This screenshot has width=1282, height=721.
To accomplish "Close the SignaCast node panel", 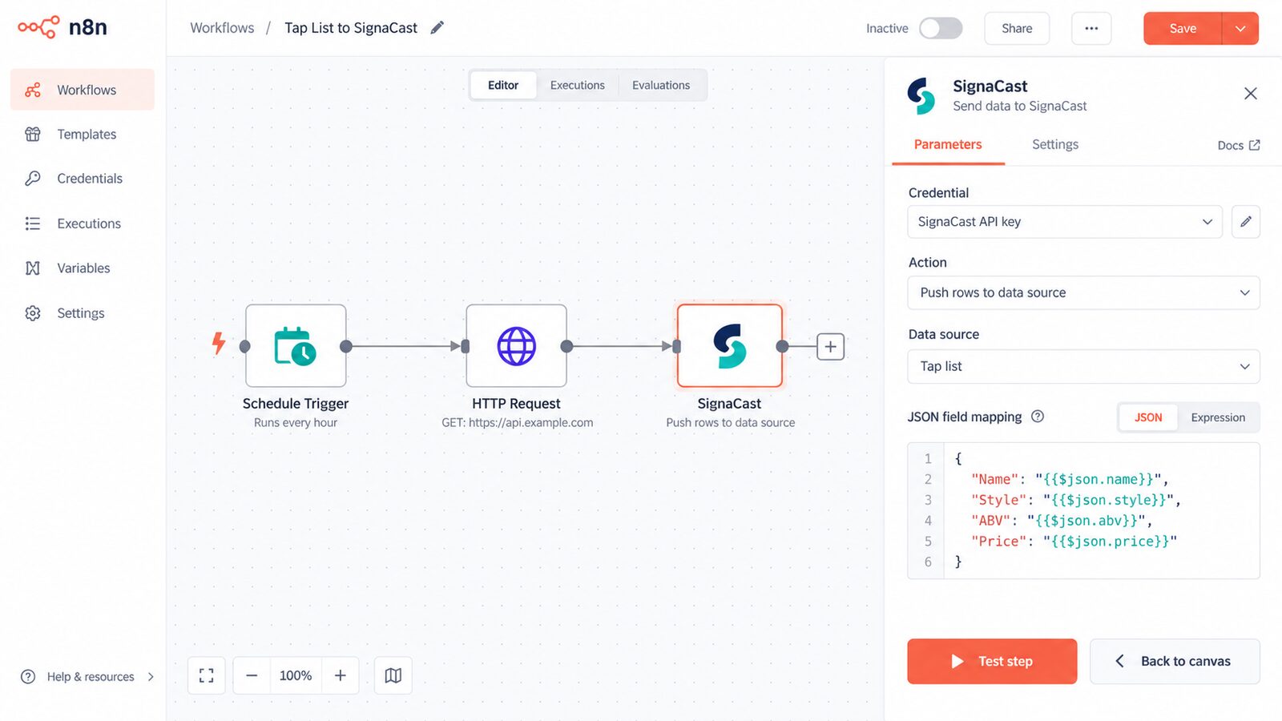I will pos(1251,94).
